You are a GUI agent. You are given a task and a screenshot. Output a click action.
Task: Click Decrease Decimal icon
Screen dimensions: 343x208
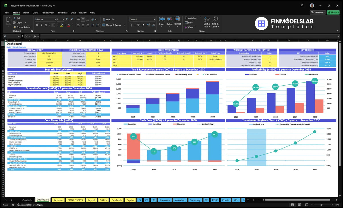click(153, 25)
